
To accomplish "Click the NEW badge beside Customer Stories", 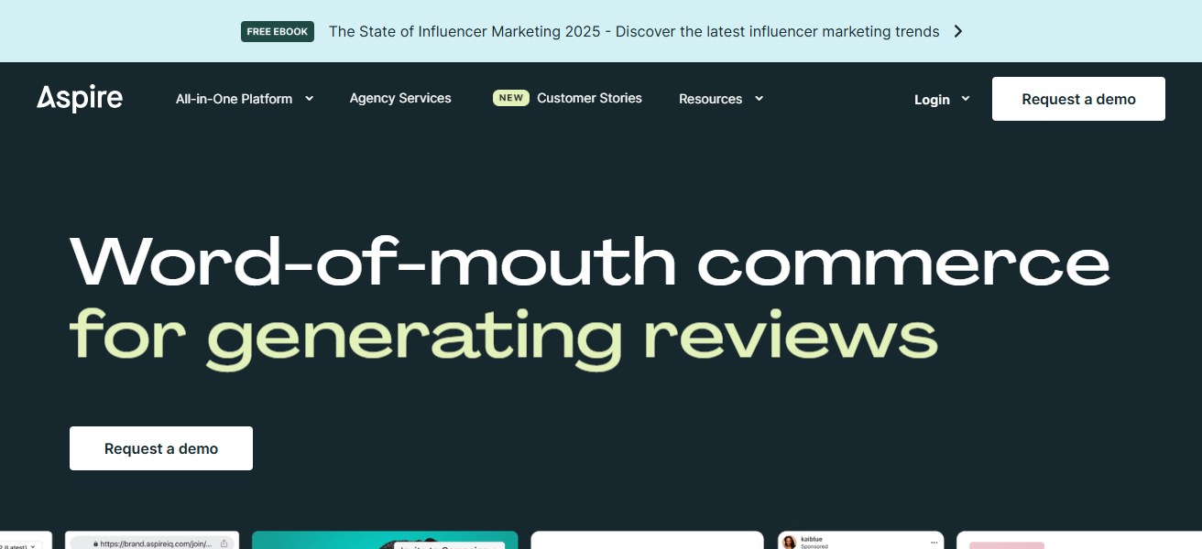I will pyautogui.click(x=511, y=98).
